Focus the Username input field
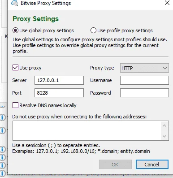Image resolution: width=173 pixels, height=178 pixels. pyautogui.click(x=144, y=80)
